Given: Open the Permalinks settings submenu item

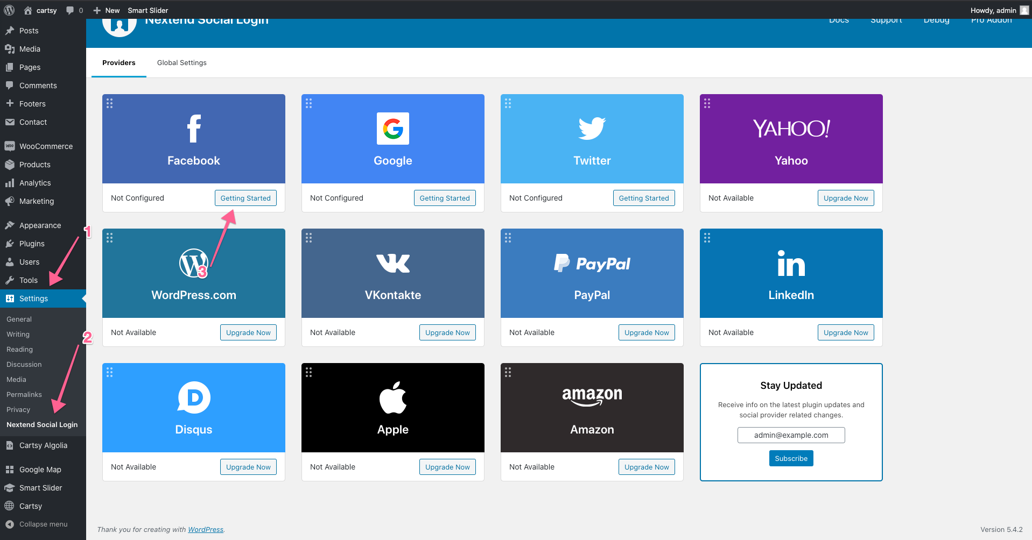Looking at the screenshot, I should pyautogui.click(x=24, y=395).
